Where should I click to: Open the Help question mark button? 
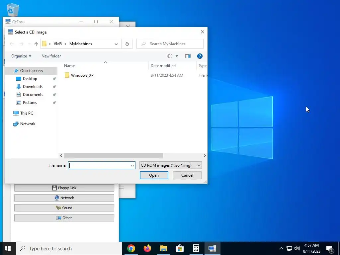coord(200,56)
